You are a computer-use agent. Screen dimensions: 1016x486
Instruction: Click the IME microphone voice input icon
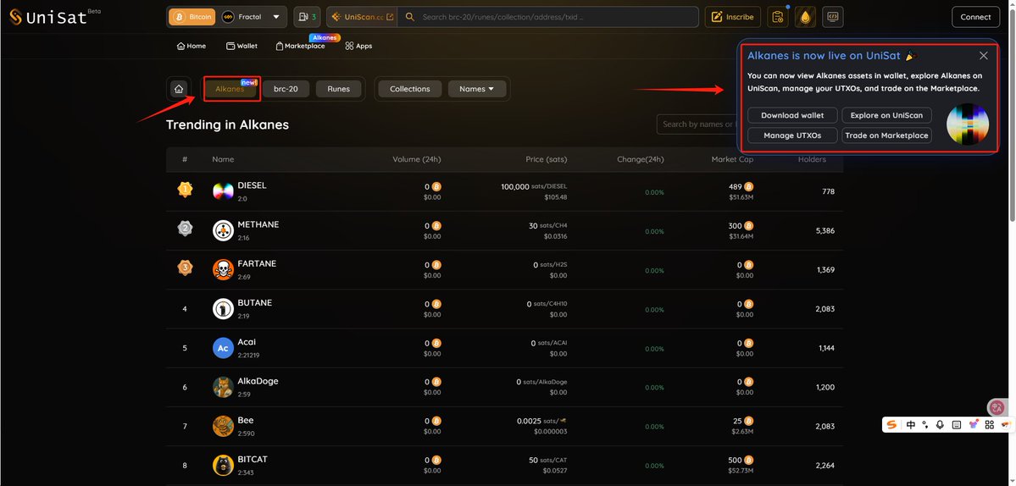941,424
